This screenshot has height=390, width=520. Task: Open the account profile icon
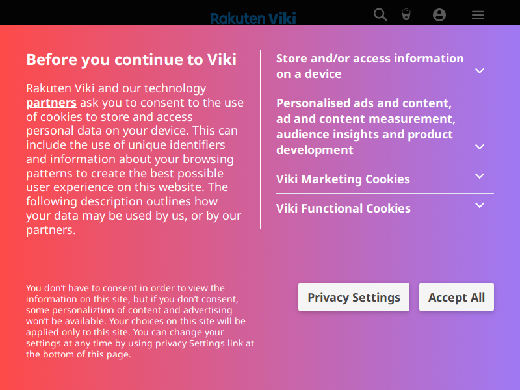pyautogui.click(x=439, y=15)
